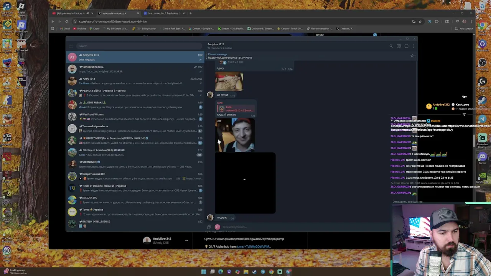Play the GIF of smiling man
Image resolution: width=491 pixels, height=276 pixels.
pyautogui.click(x=235, y=135)
